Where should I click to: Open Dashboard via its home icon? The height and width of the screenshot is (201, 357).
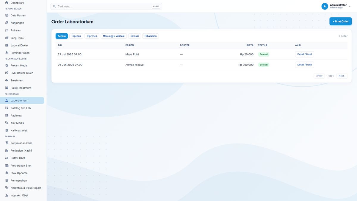tap(7, 3)
